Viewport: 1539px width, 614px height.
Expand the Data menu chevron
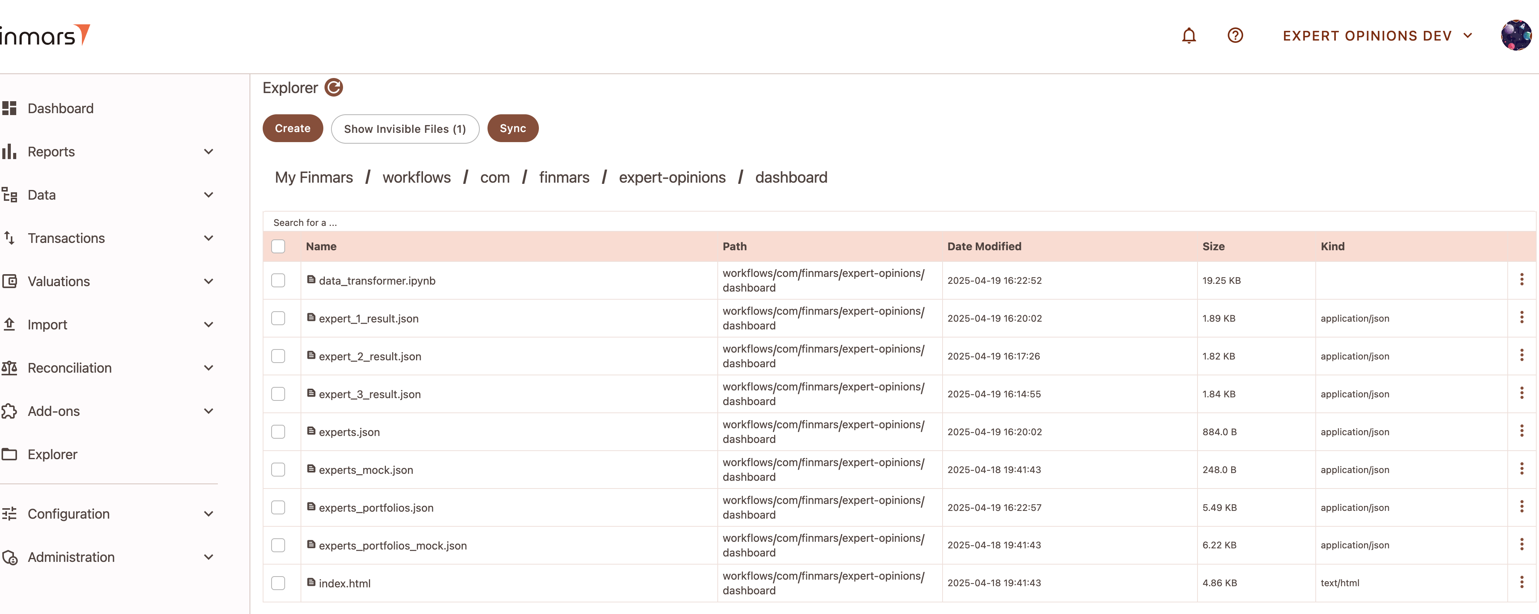209,195
